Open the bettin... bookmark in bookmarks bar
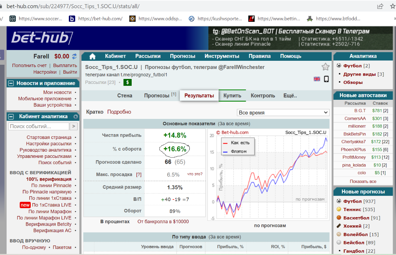This screenshot has width=396, height=255. [275, 19]
